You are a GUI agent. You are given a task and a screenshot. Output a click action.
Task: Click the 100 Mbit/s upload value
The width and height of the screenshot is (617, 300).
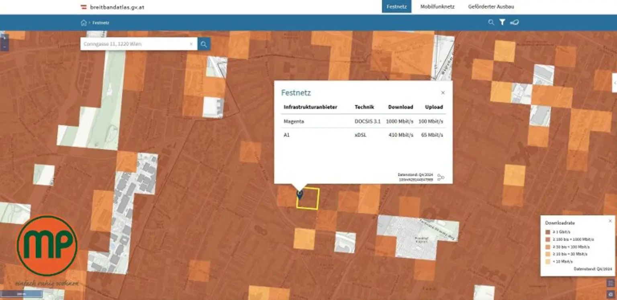(431, 121)
